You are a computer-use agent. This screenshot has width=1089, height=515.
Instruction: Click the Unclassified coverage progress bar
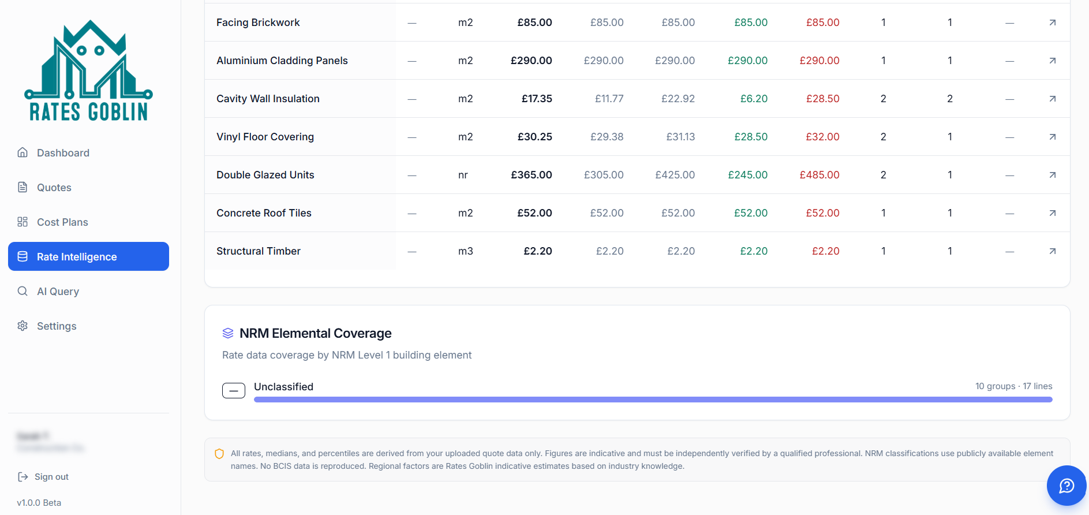click(652, 399)
